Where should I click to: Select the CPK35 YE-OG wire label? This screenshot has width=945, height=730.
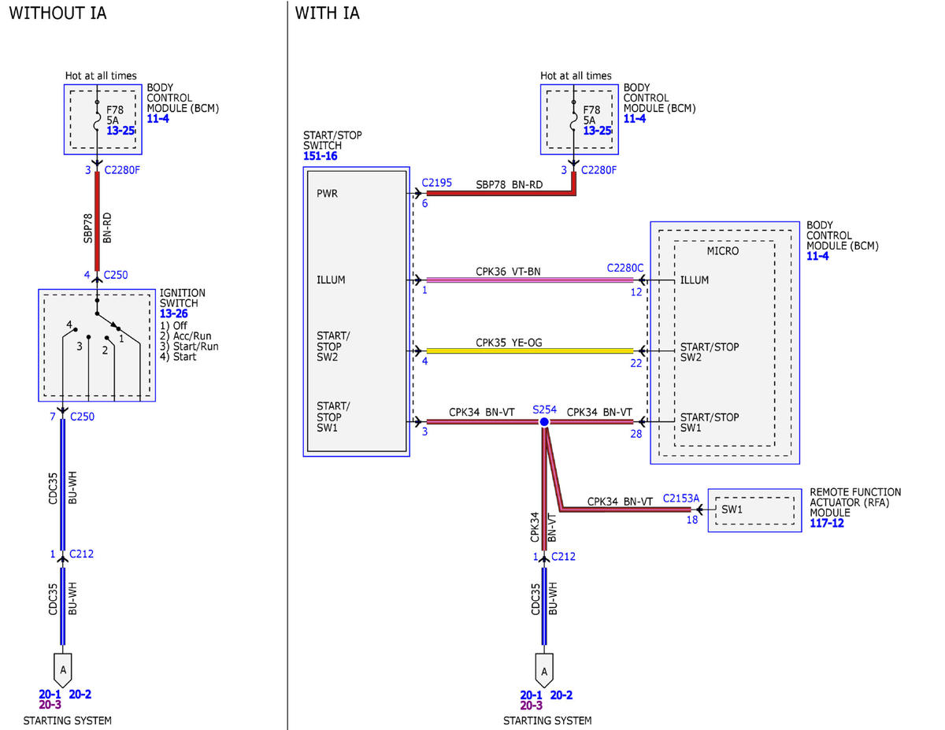click(x=509, y=343)
